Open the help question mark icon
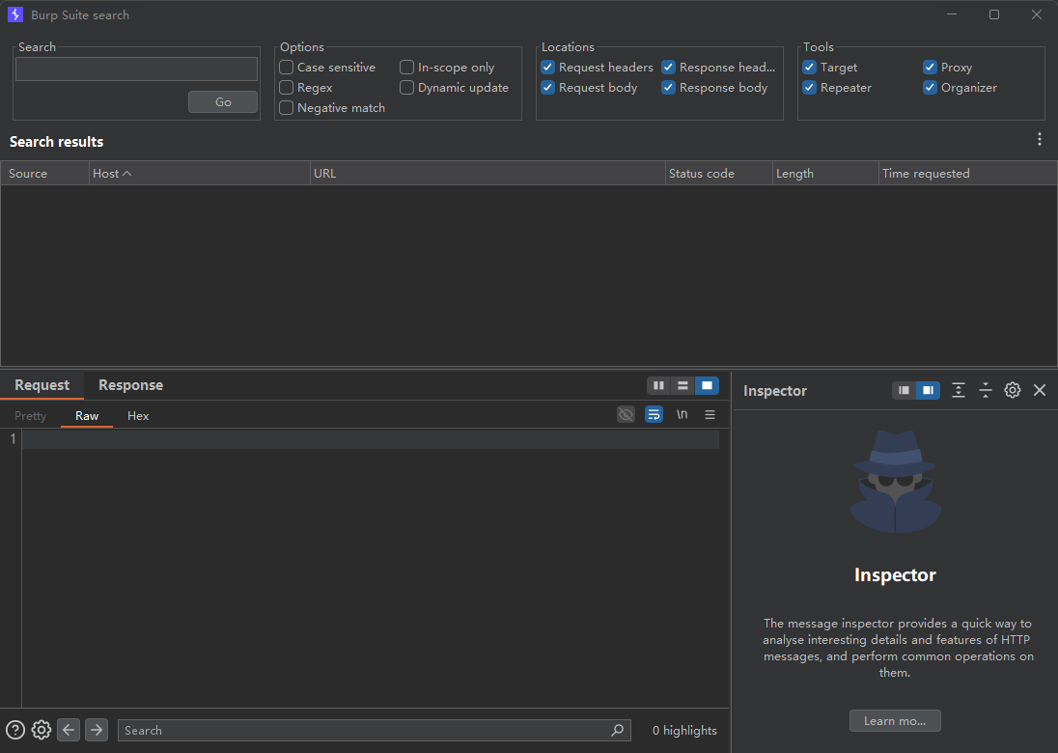 [x=14, y=730]
